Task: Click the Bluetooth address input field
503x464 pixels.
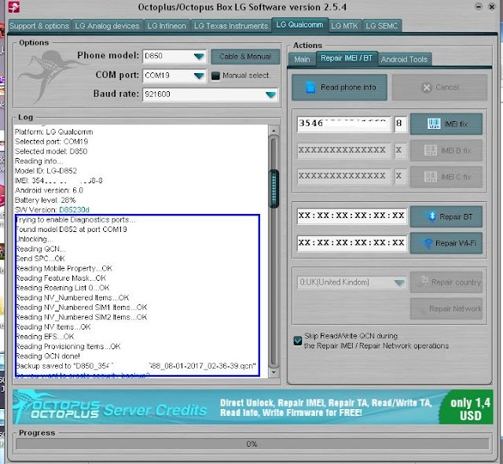Action: pyautogui.click(x=351, y=215)
